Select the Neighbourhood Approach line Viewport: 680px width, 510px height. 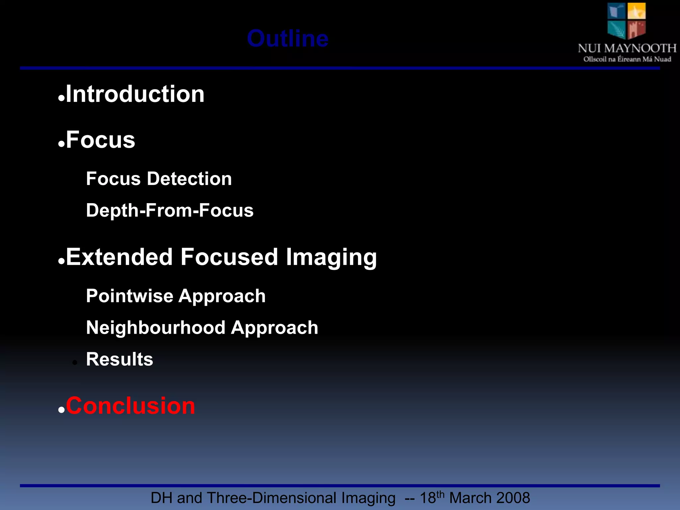[202, 328]
